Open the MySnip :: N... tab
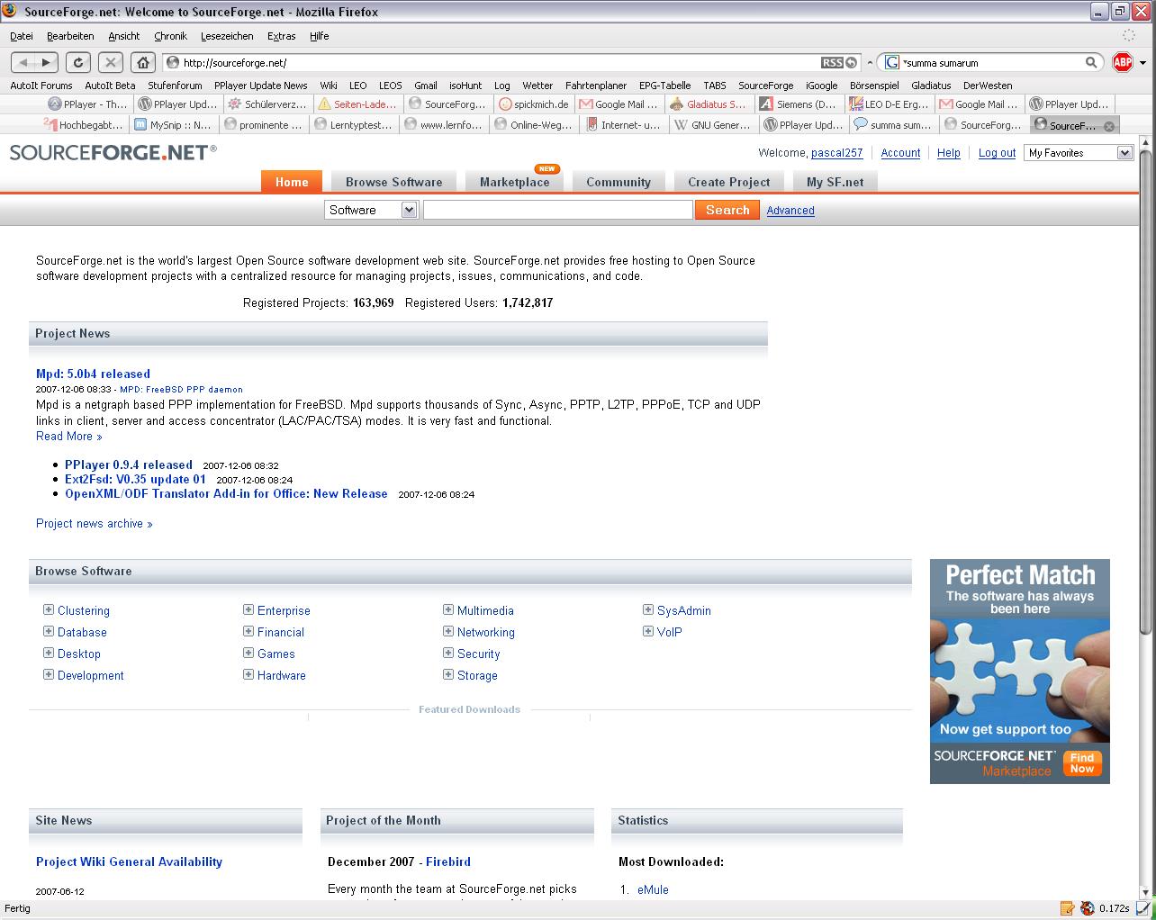The width and height of the screenshot is (1156, 920). click(x=173, y=125)
